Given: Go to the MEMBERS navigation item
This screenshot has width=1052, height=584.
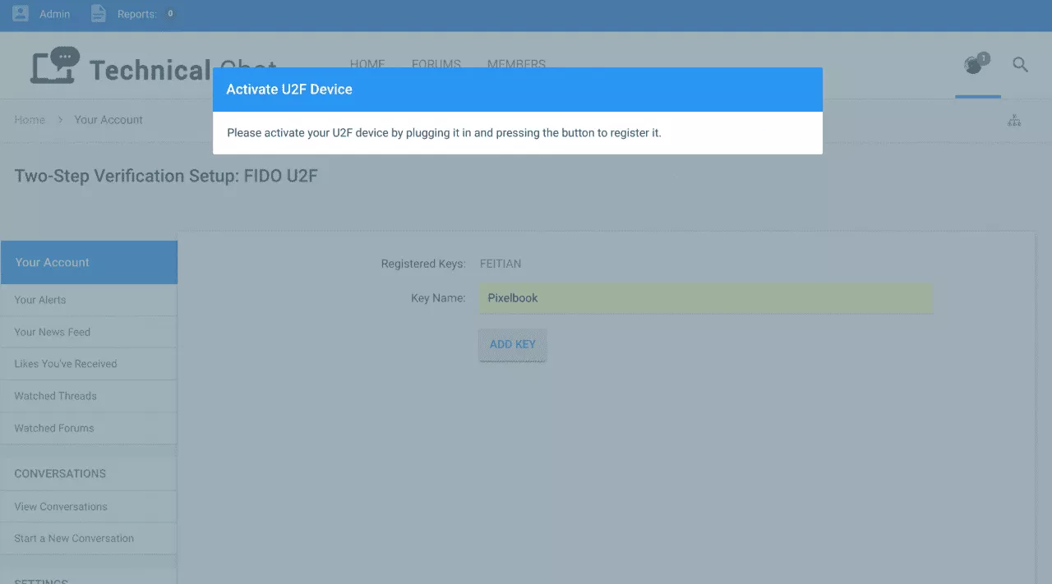Looking at the screenshot, I should click(516, 64).
